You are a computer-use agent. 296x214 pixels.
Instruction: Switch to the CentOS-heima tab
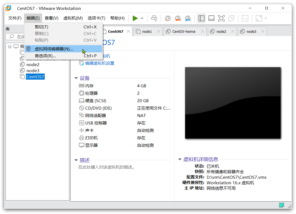click(183, 31)
